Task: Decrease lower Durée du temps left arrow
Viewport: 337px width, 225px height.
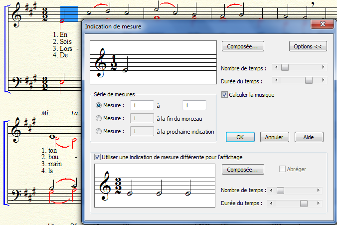Action: click(x=271, y=203)
